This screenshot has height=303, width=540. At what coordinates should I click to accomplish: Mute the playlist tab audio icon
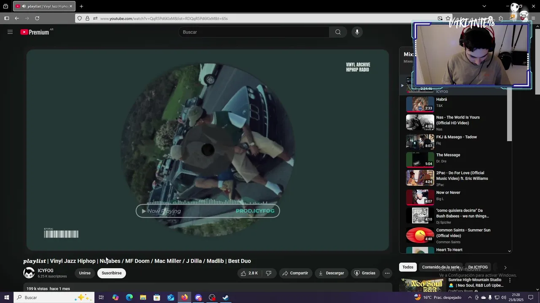pyautogui.click(x=23, y=6)
